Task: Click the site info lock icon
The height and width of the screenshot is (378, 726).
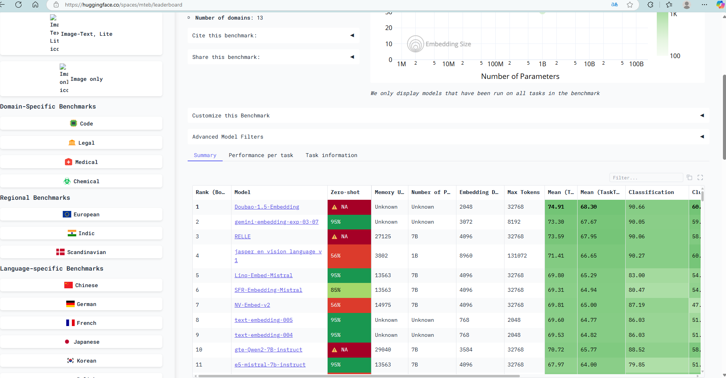Action: coord(56,5)
